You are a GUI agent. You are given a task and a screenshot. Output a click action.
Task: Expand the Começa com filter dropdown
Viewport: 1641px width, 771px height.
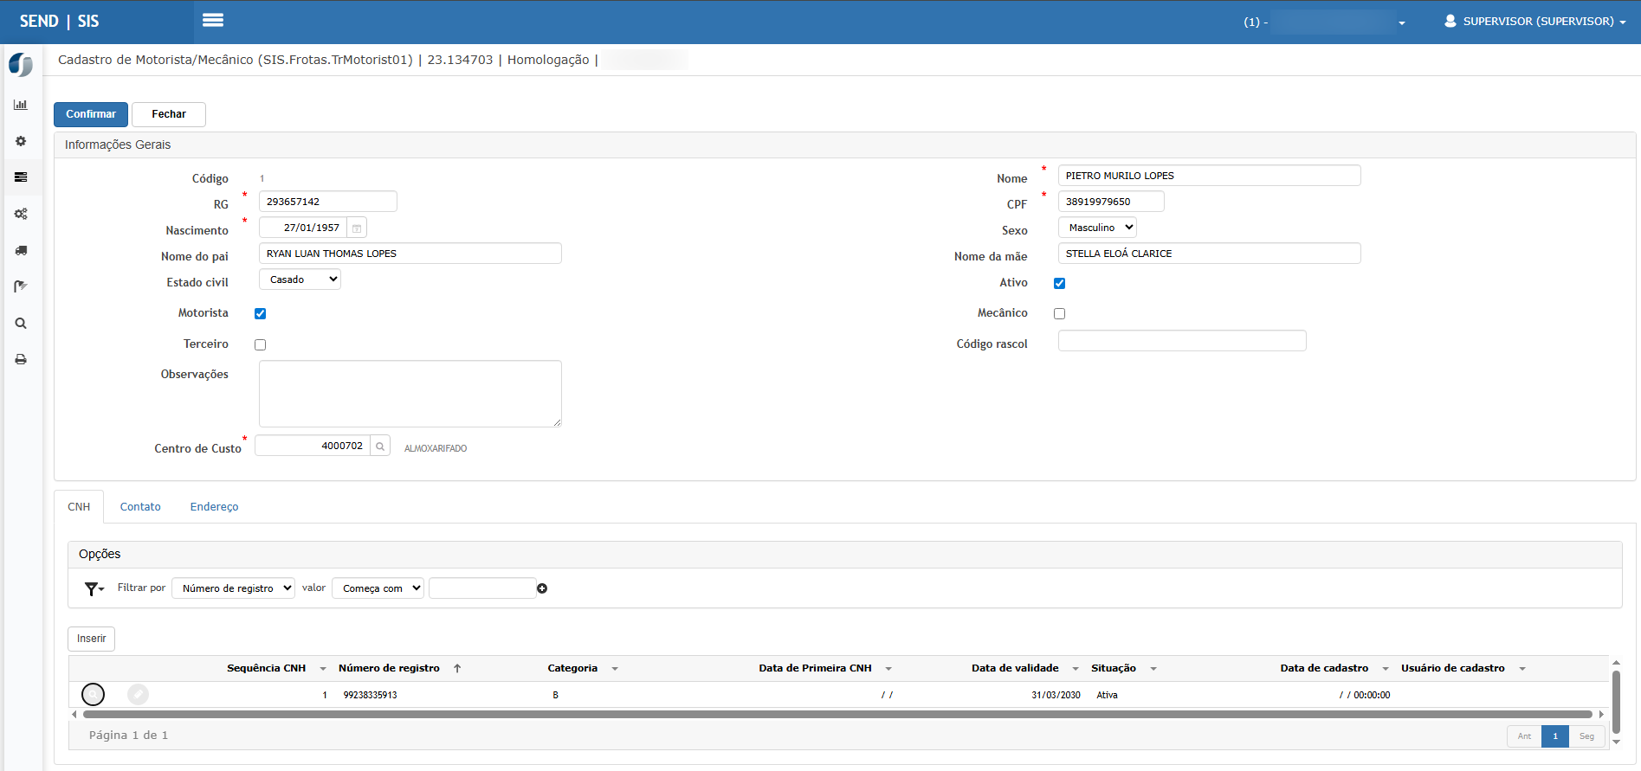(378, 588)
